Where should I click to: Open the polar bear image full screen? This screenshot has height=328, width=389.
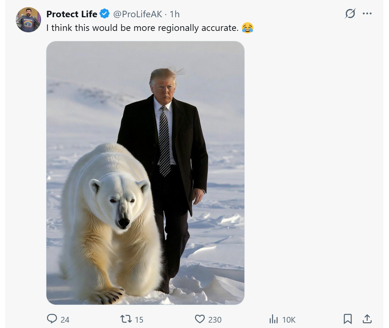pos(146,172)
